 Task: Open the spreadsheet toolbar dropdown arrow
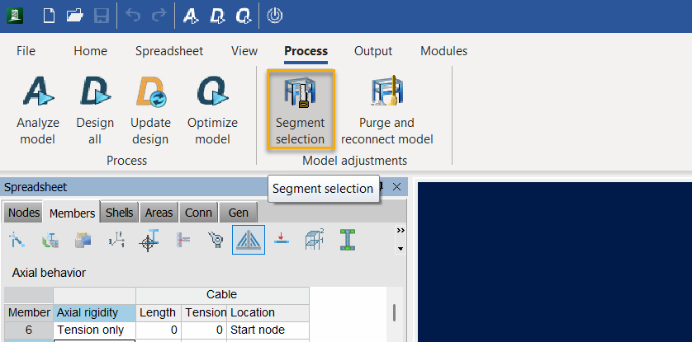[x=401, y=248]
